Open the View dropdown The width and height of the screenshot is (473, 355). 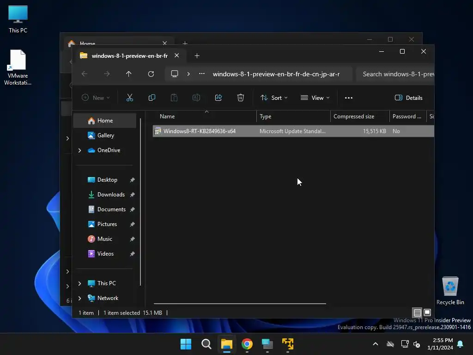click(x=315, y=98)
